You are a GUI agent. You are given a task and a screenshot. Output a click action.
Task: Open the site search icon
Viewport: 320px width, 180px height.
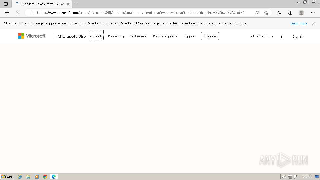pyautogui.click(x=282, y=37)
